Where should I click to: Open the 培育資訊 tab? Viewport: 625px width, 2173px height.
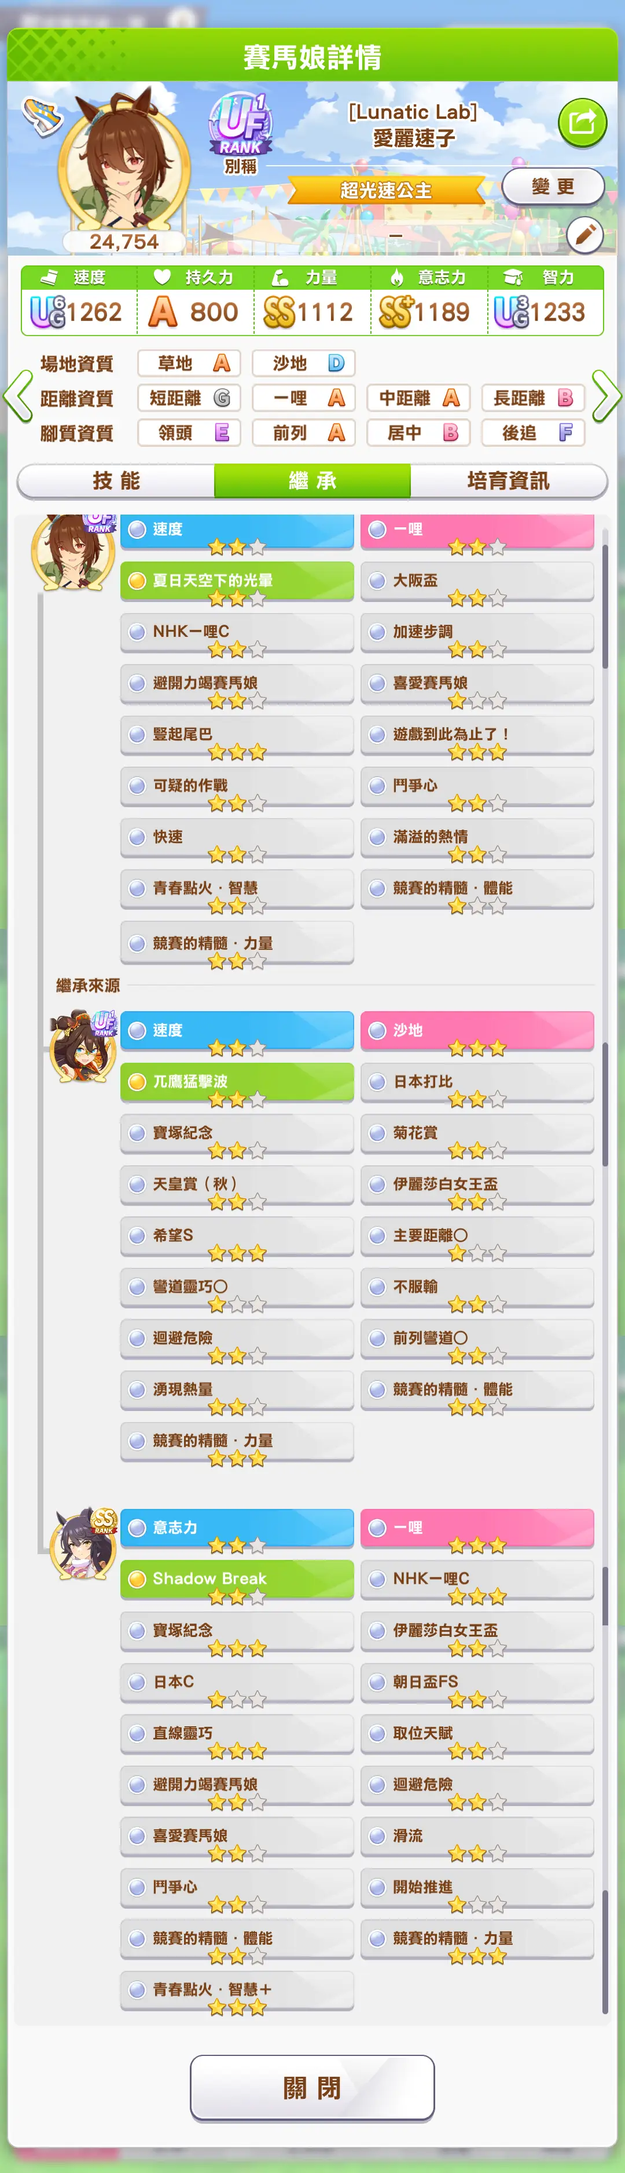click(509, 481)
